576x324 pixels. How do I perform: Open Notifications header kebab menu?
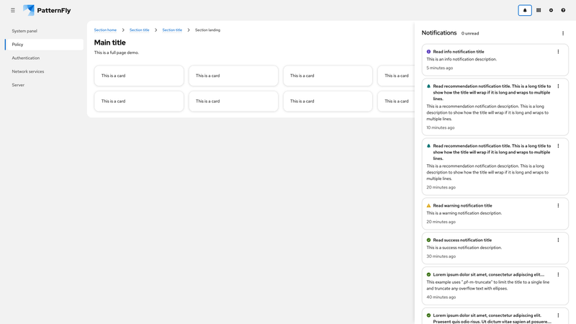563,33
